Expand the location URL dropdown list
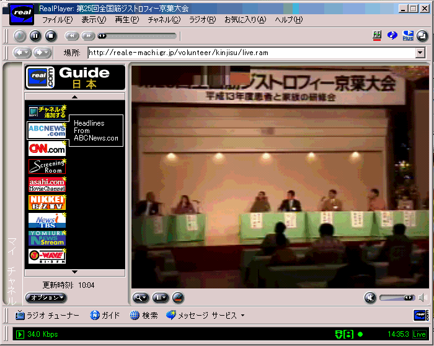The width and height of the screenshot is (434, 346). 420,53
